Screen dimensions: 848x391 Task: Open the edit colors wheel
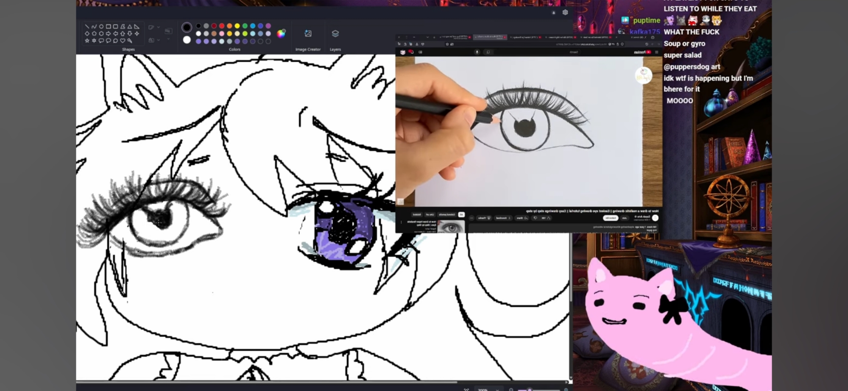[281, 34]
